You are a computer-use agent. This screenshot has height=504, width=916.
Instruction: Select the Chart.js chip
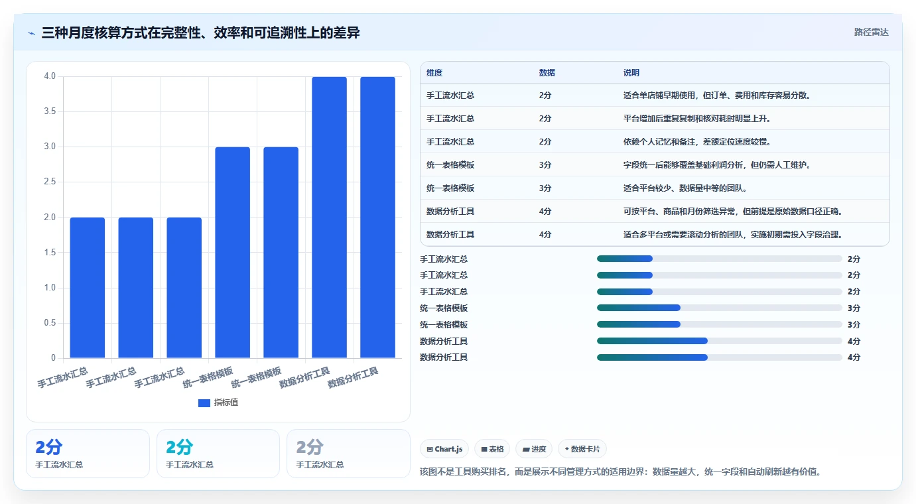pyautogui.click(x=444, y=449)
